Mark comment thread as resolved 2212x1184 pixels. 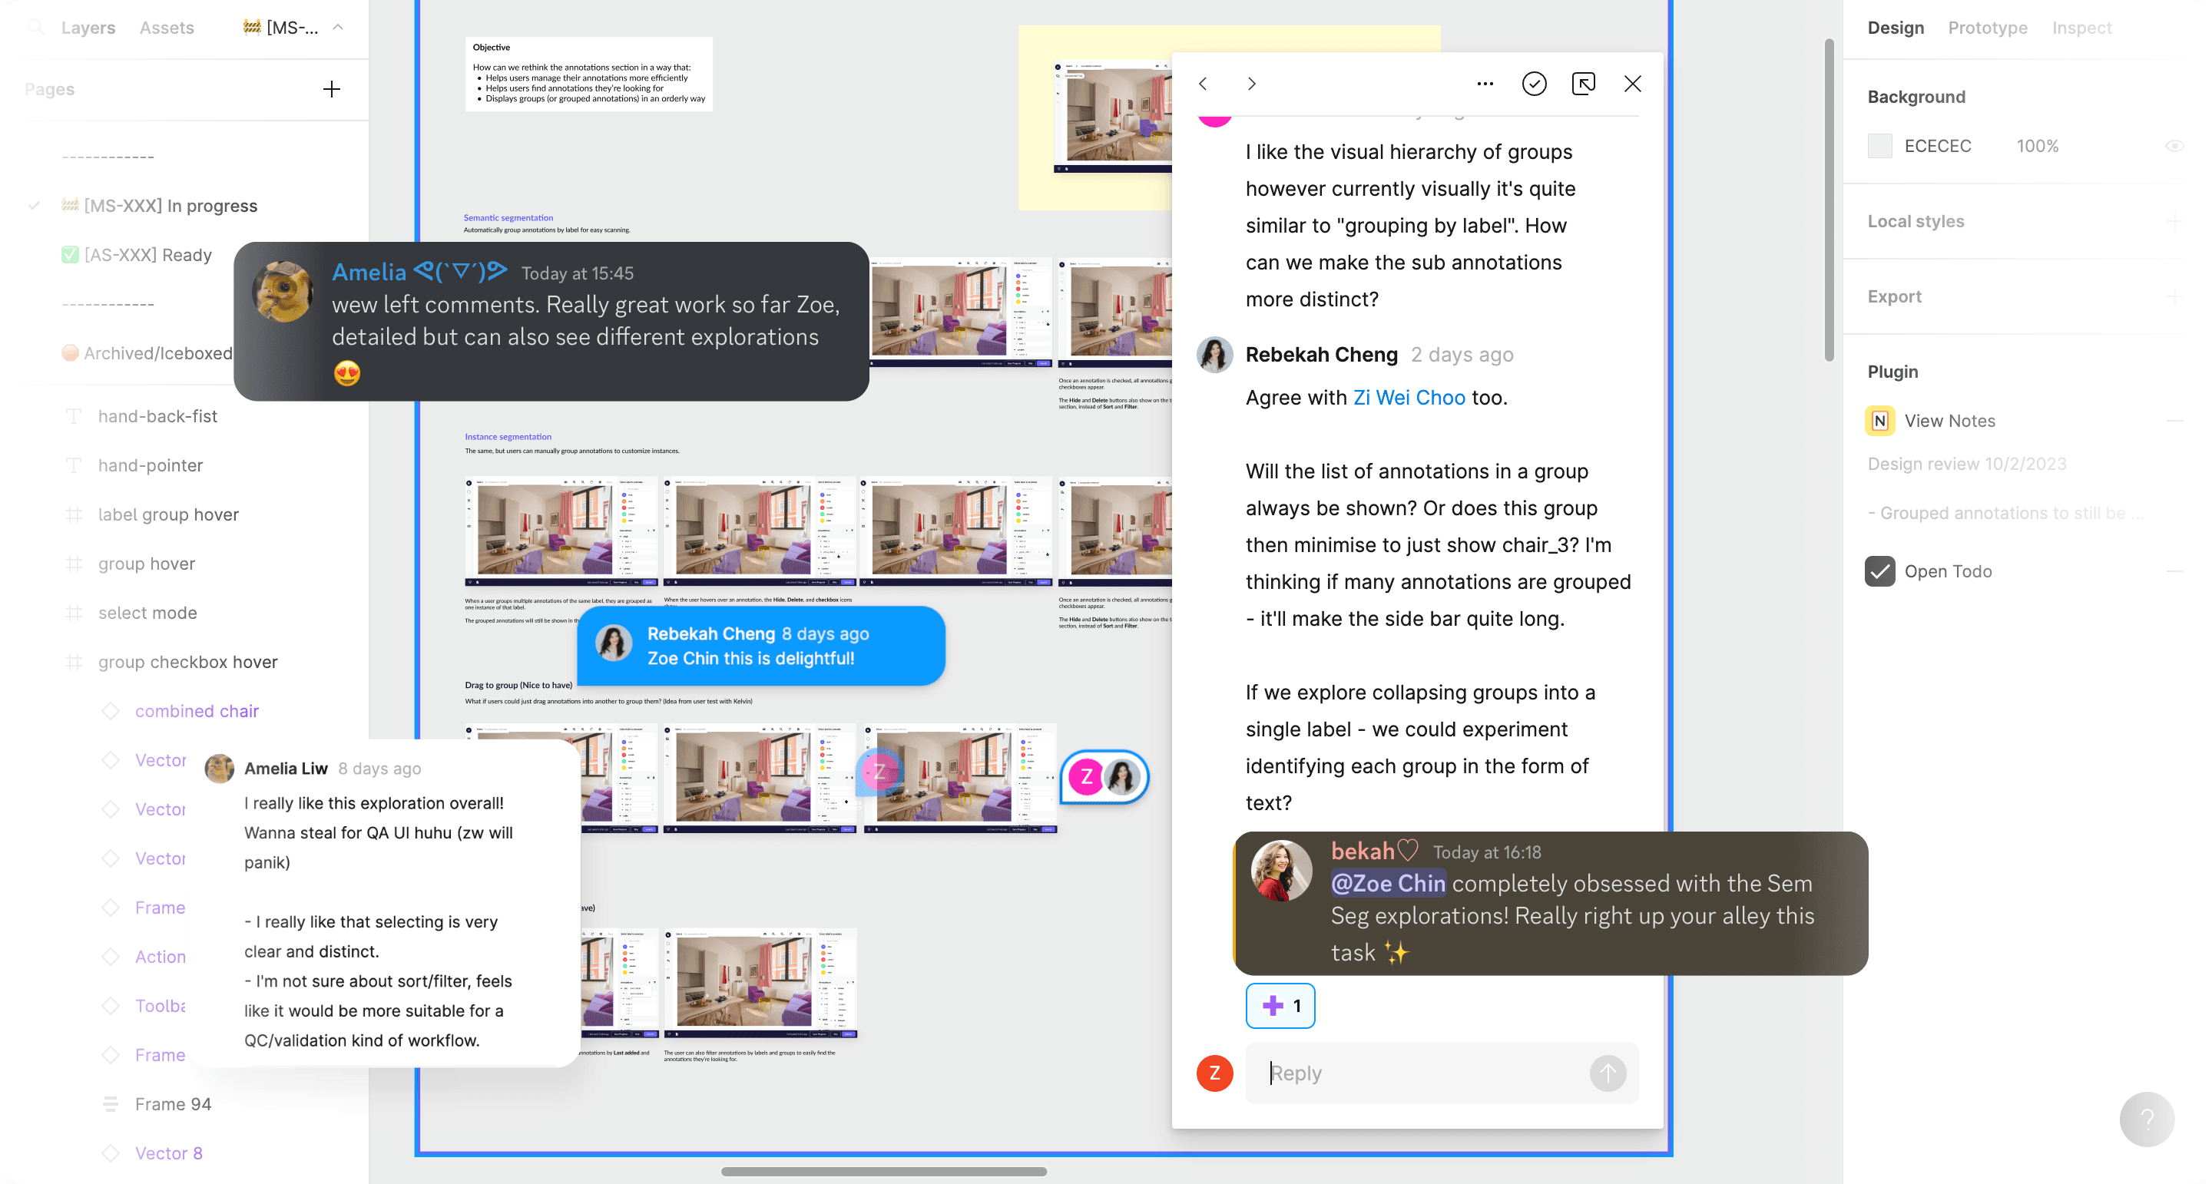[x=1534, y=83]
